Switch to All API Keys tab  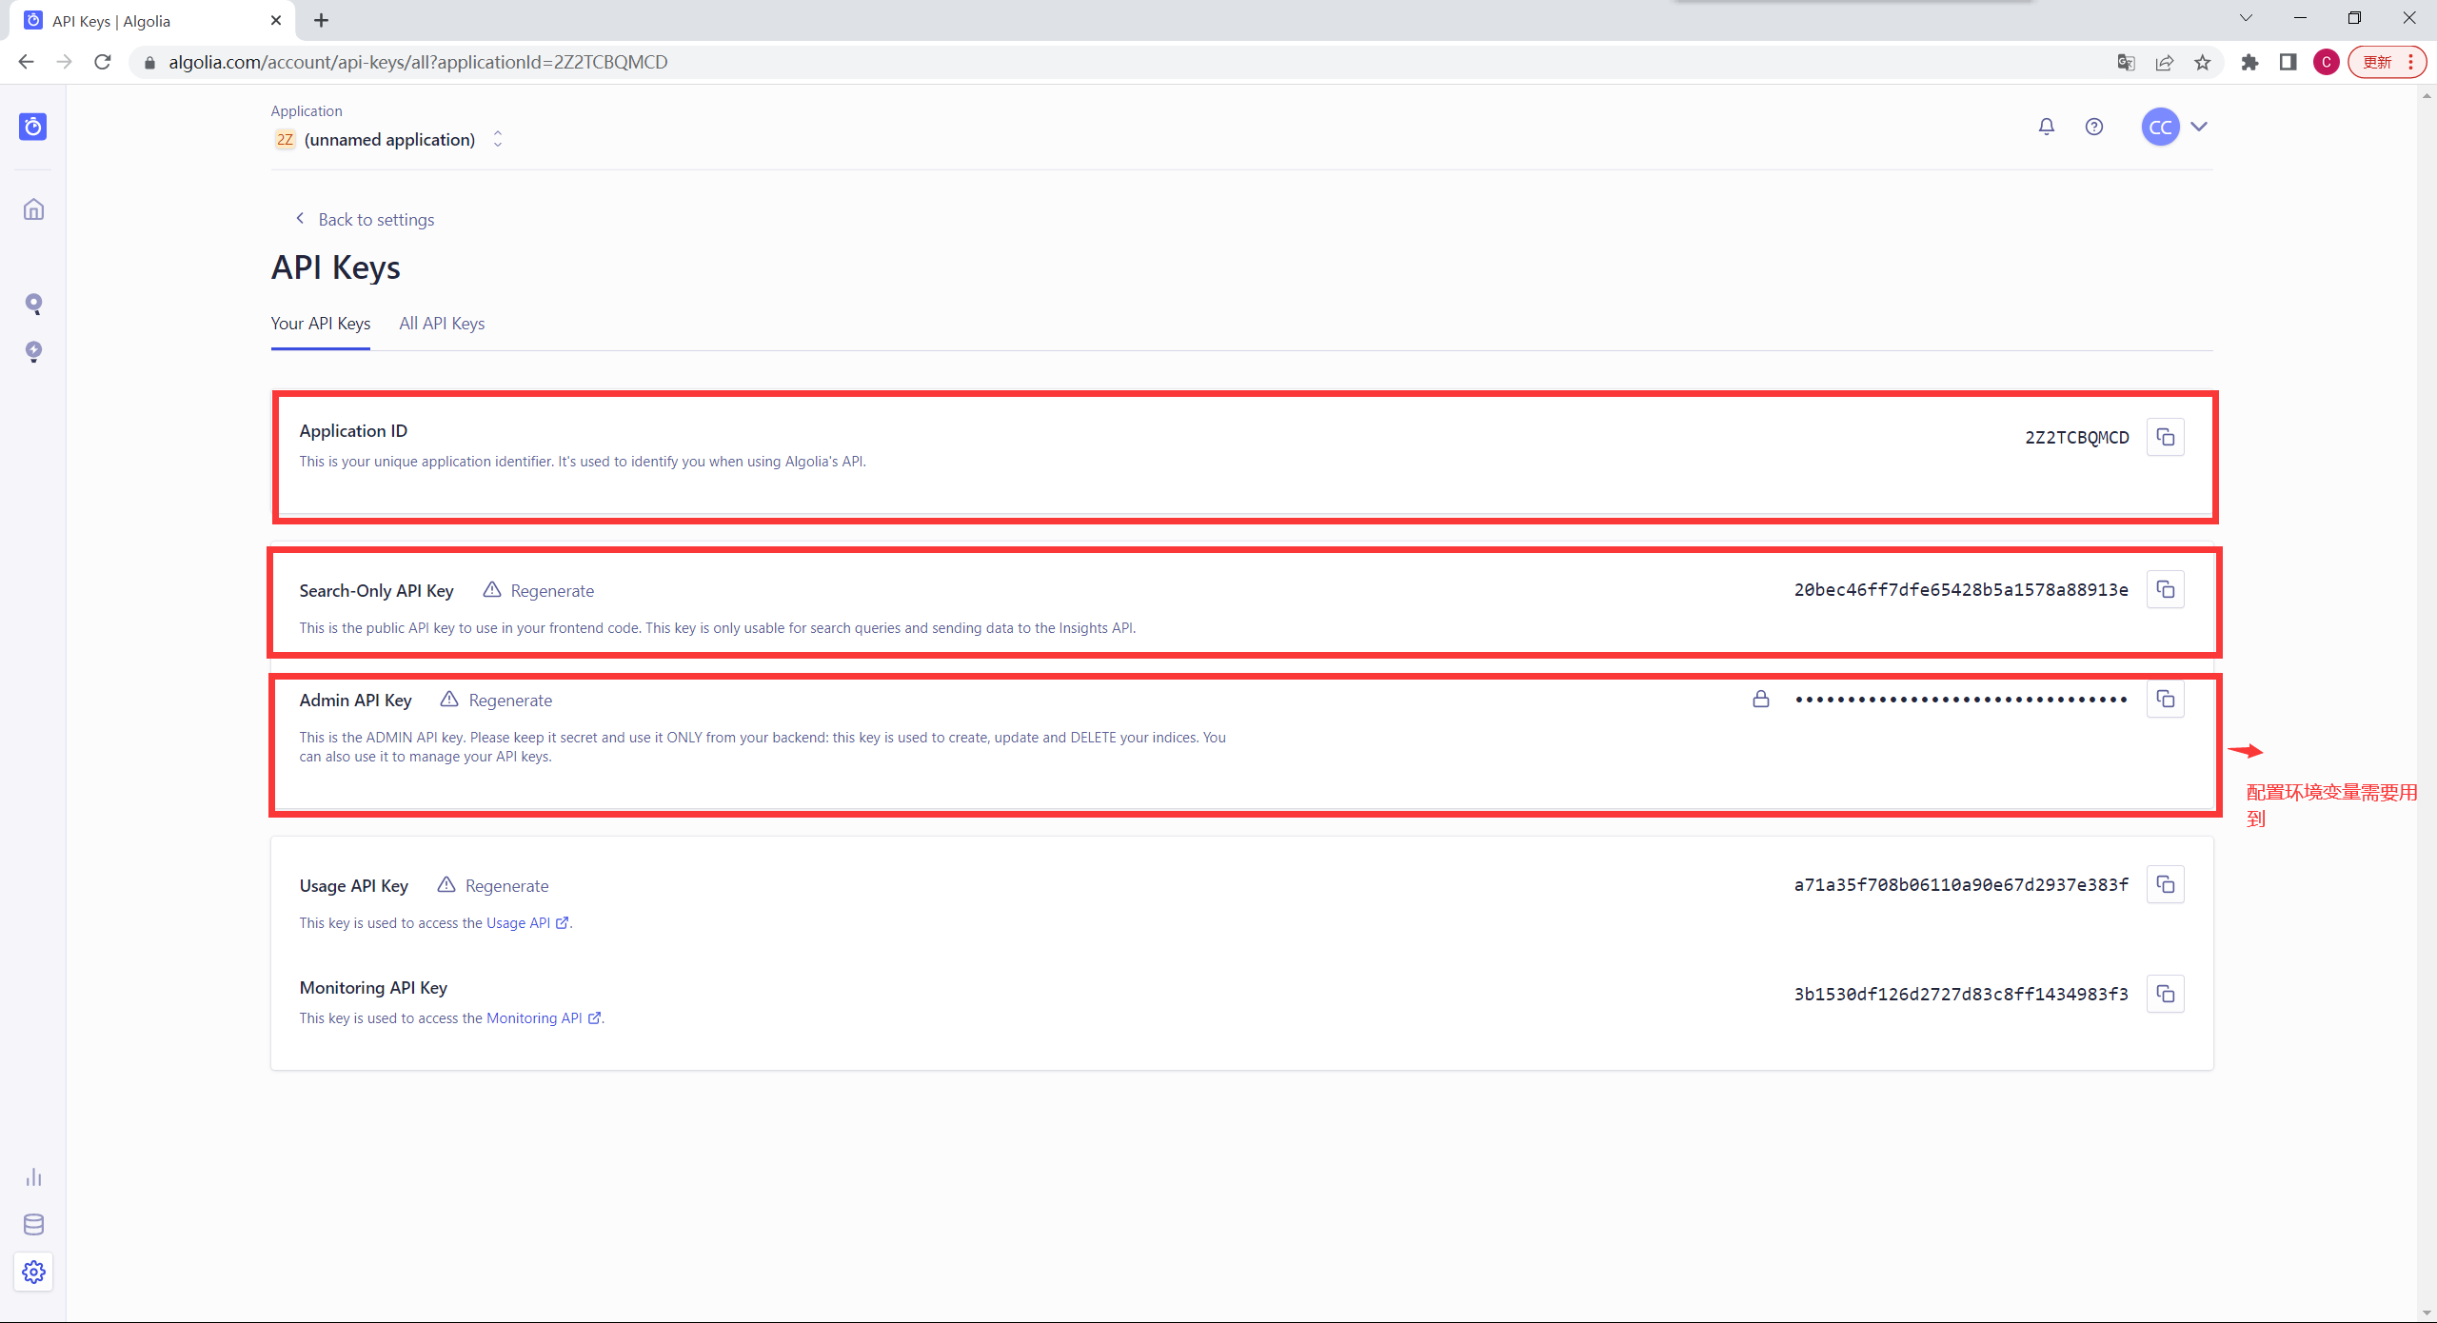442,324
